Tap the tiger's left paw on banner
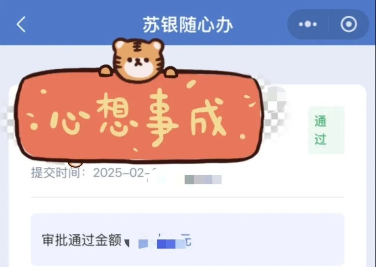The height and width of the screenshot is (267, 376). [106, 71]
